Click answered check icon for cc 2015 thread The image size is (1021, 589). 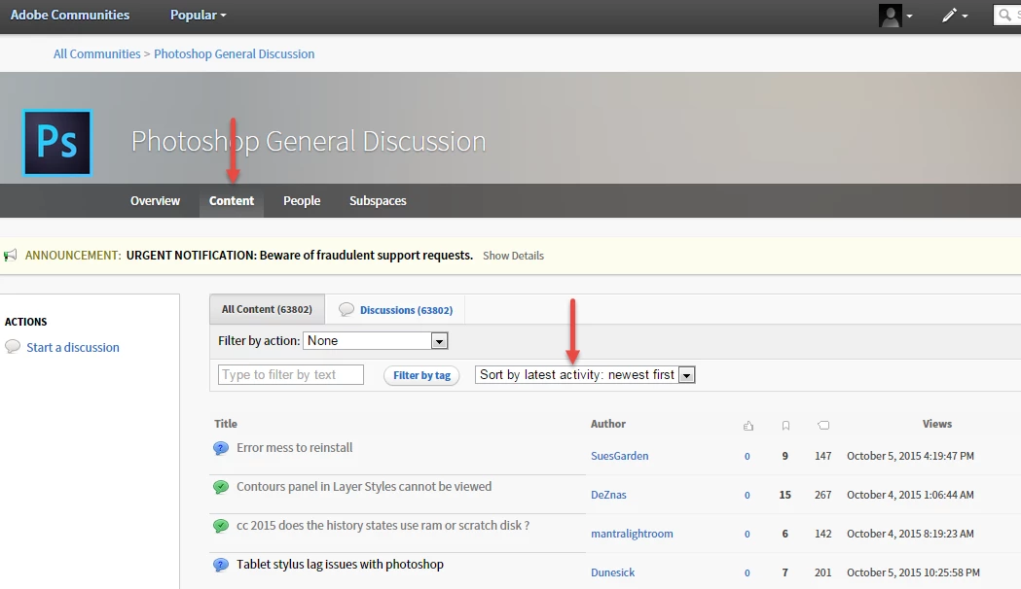221,526
